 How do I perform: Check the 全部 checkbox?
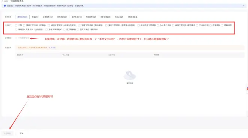coord(16,25)
